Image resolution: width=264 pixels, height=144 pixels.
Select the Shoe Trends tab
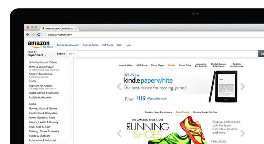pos(183,112)
